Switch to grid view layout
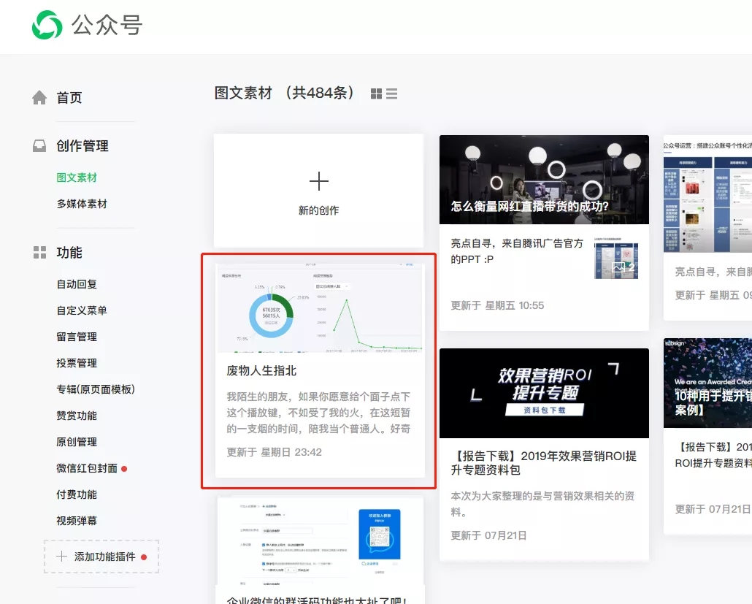The height and width of the screenshot is (604, 752). coord(377,93)
